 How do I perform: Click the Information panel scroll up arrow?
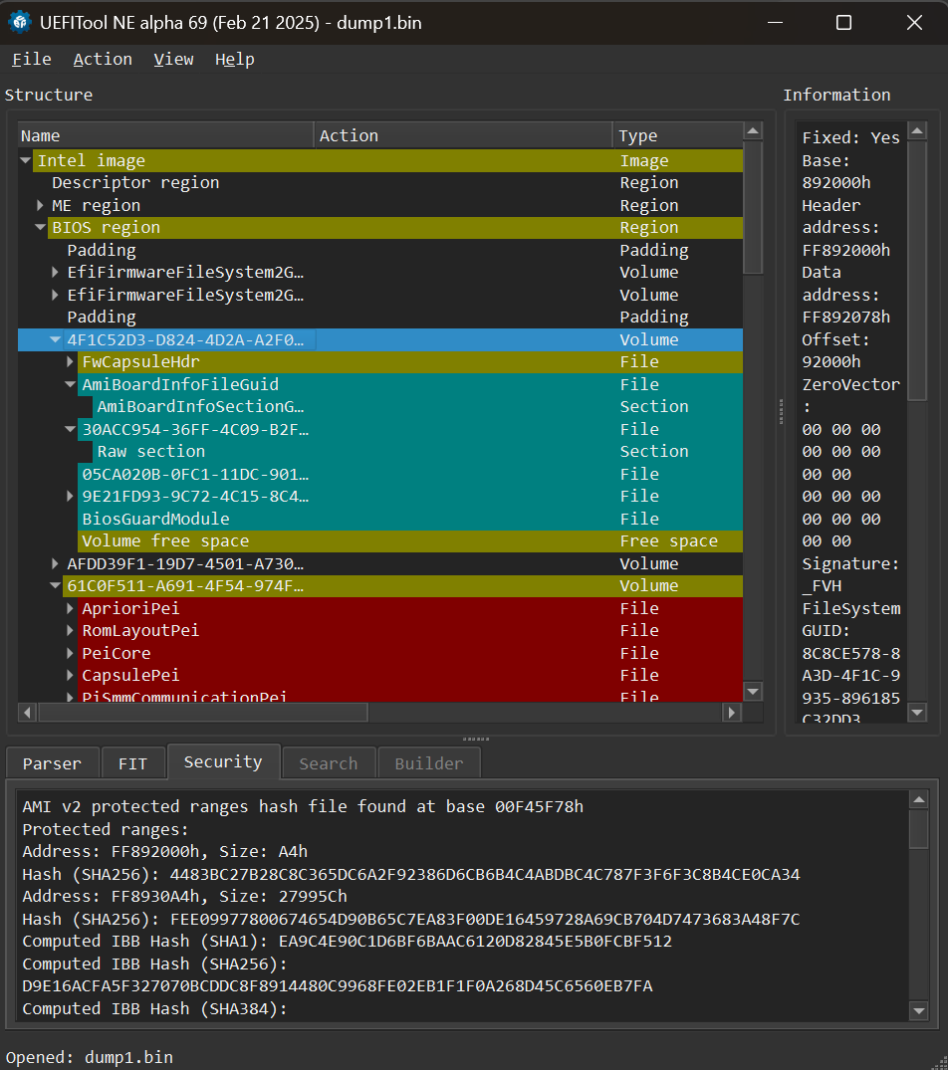(x=917, y=131)
